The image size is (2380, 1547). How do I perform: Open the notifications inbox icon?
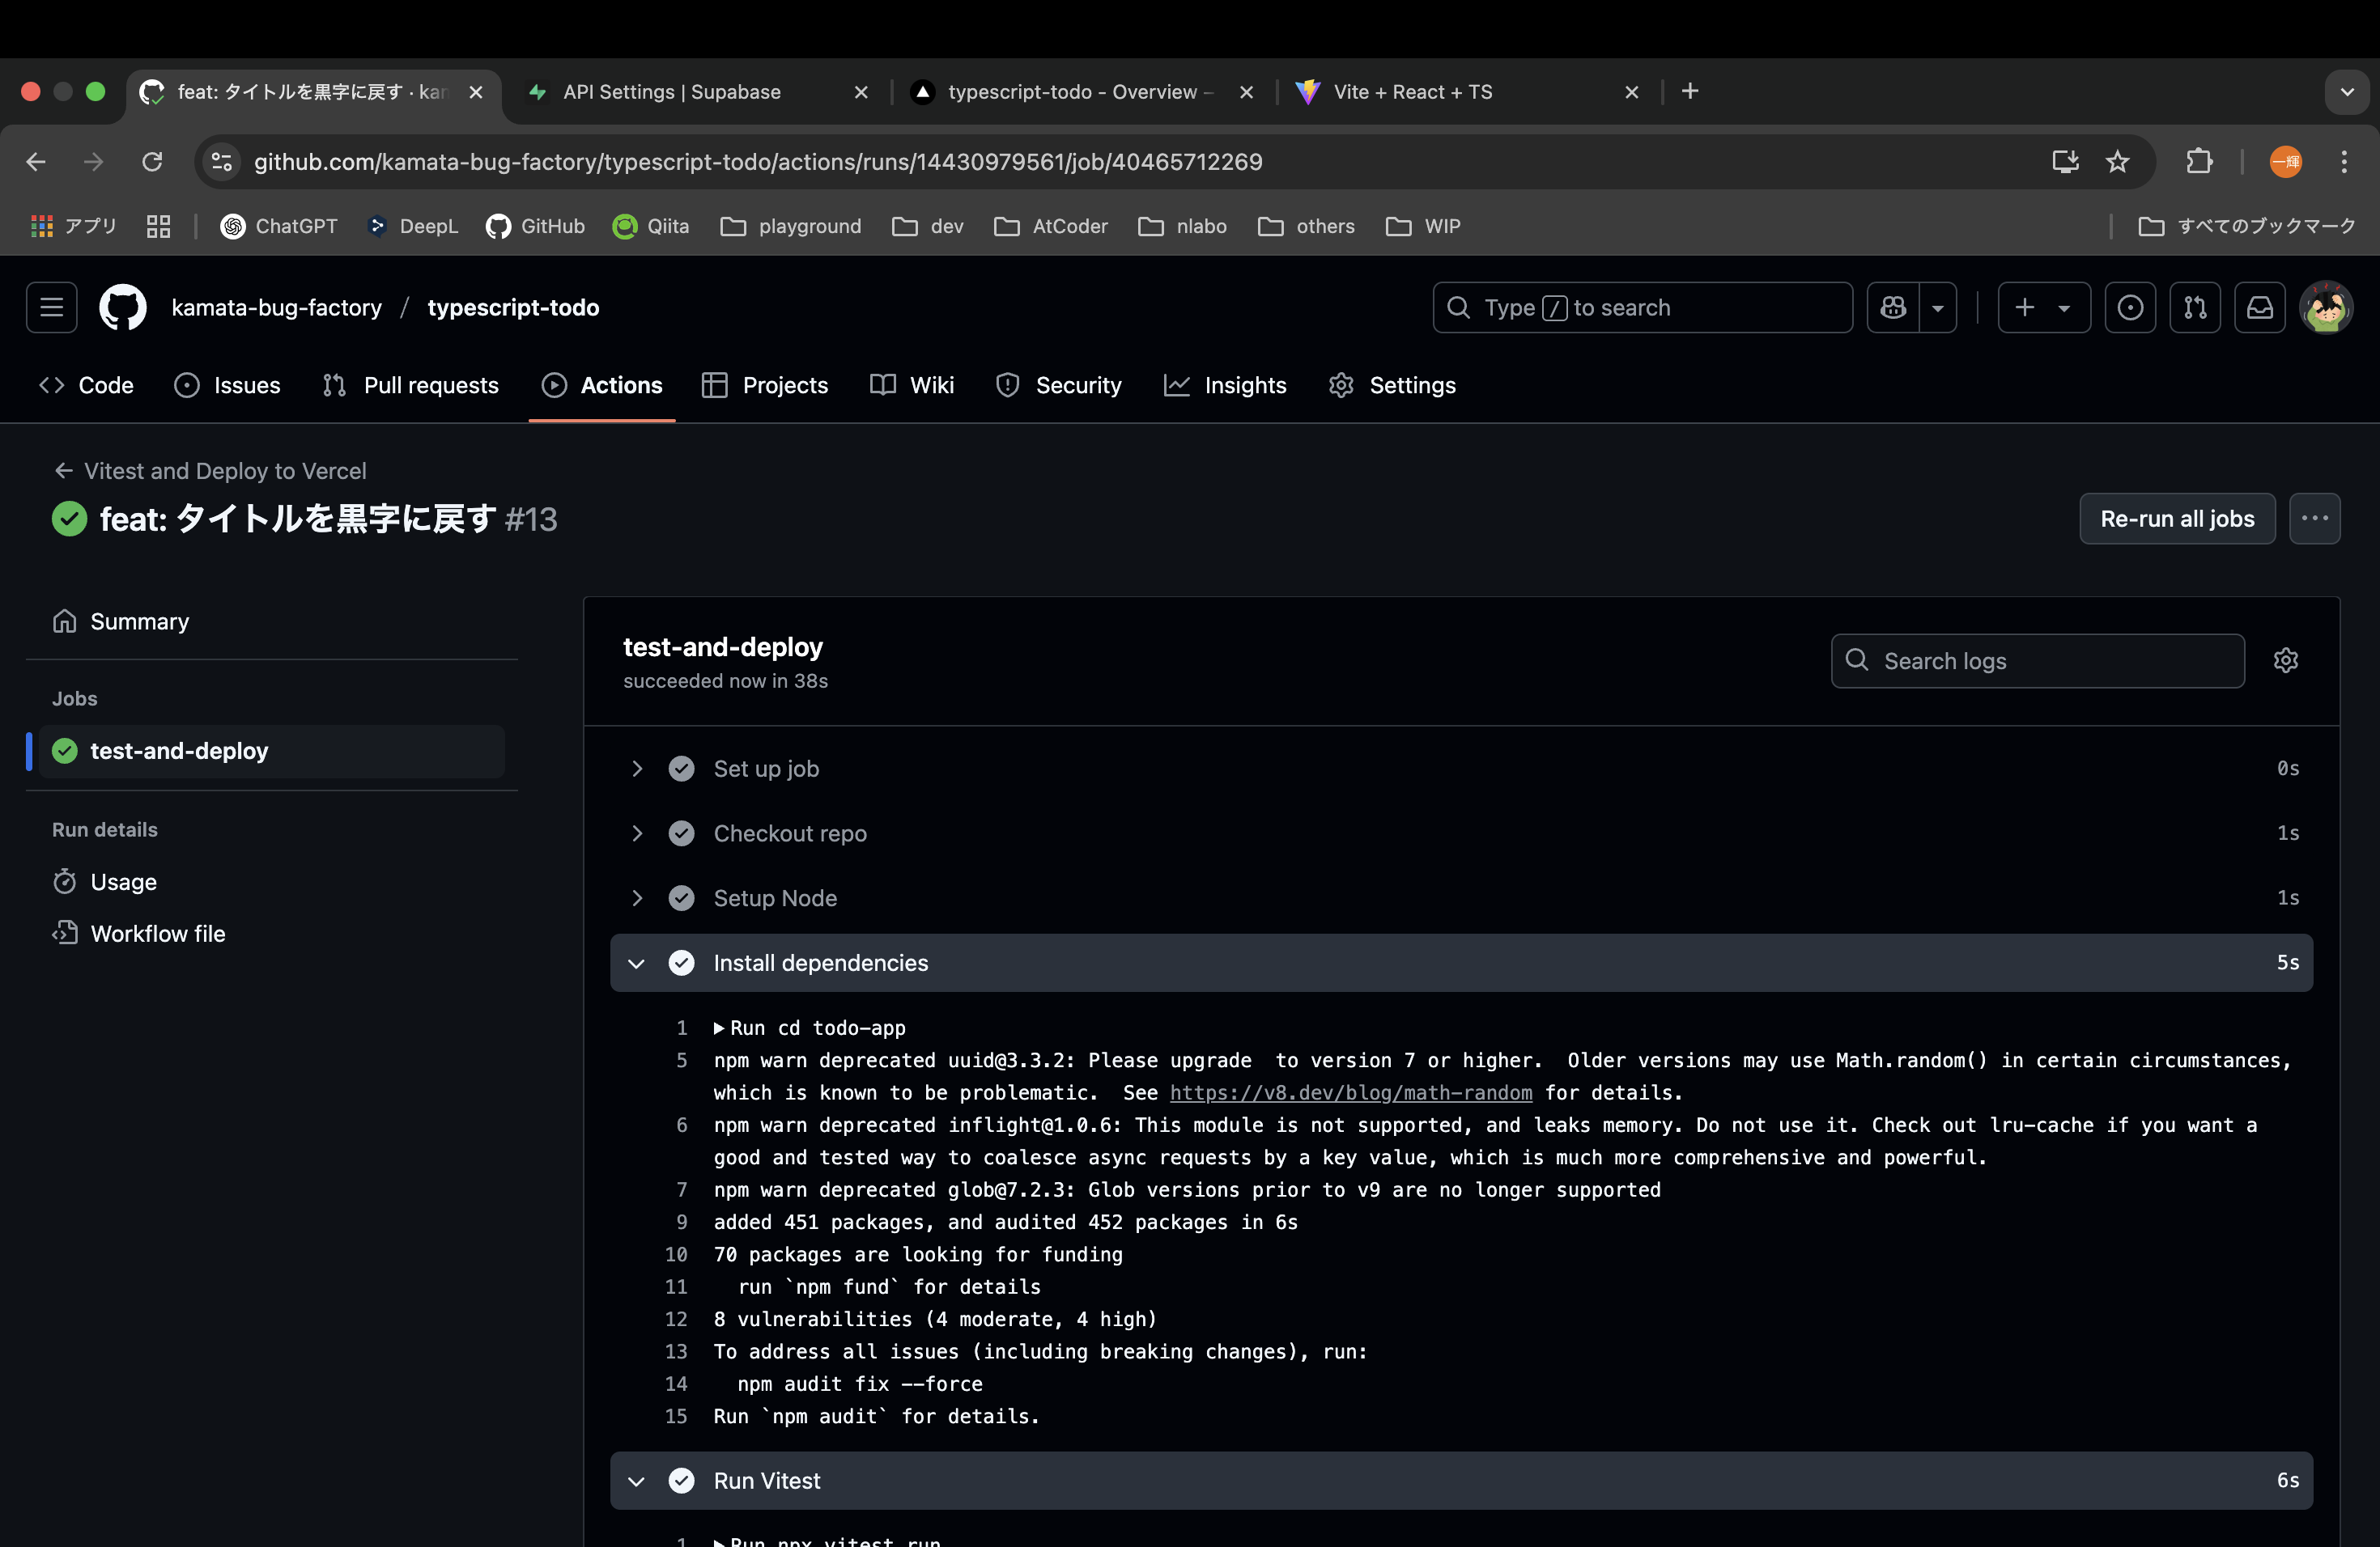[x=2259, y=307]
